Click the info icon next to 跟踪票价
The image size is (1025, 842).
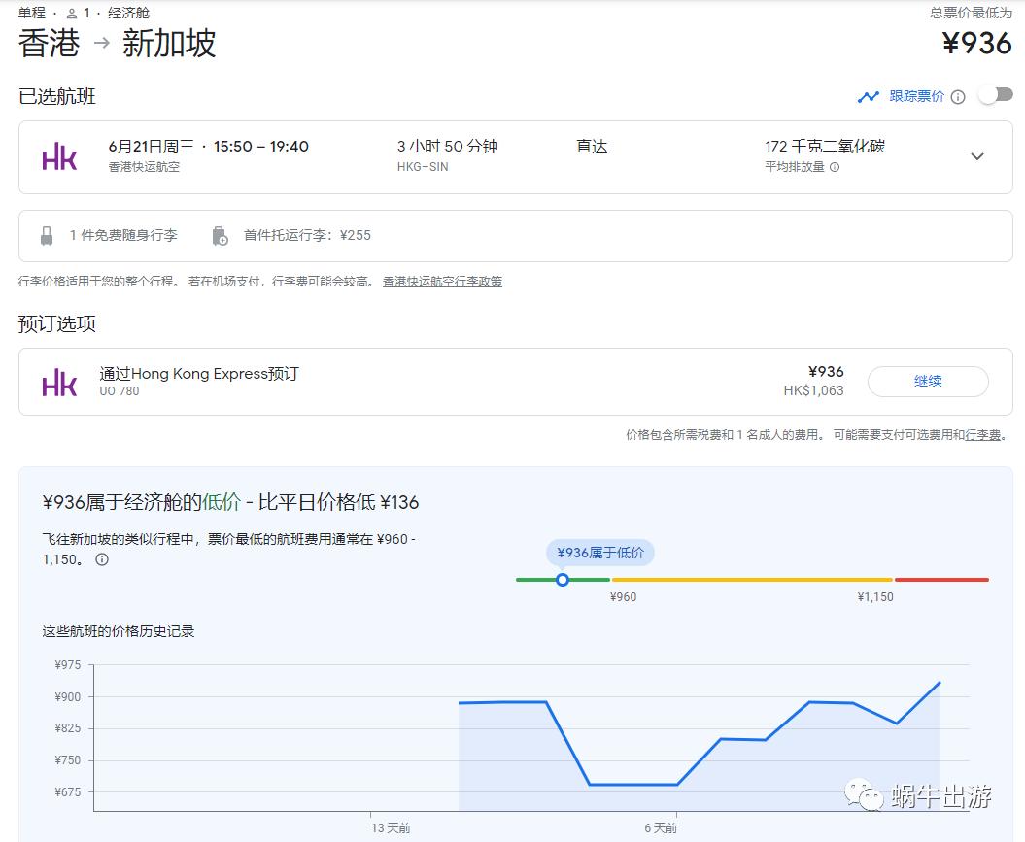(x=957, y=96)
